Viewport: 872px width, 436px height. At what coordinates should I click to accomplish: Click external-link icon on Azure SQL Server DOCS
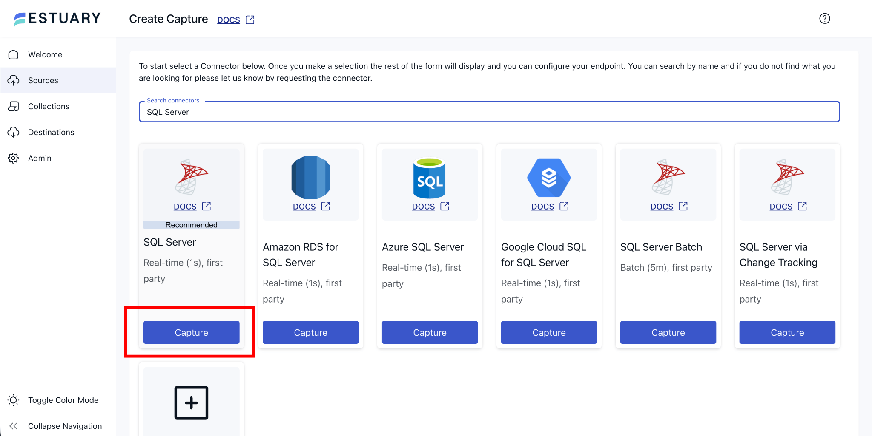coord(445,206)
